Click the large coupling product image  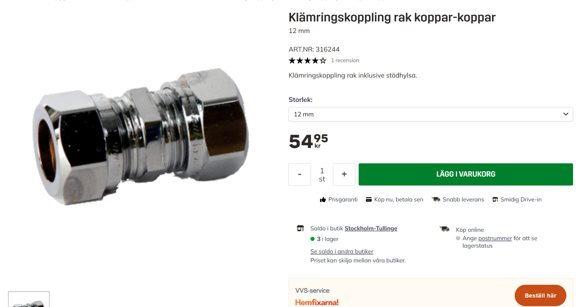point(141,136)
